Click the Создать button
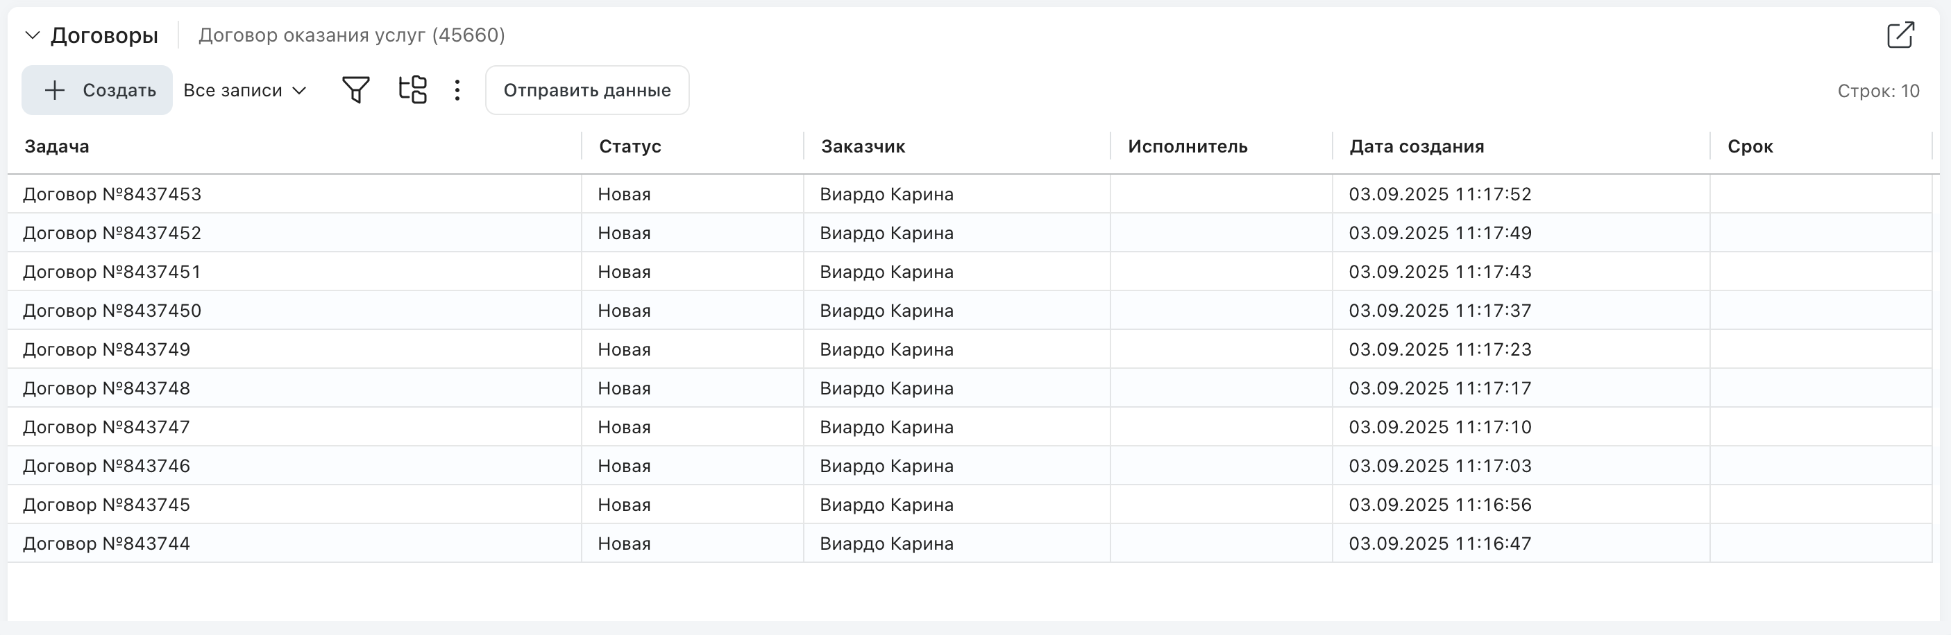1951x635 pixels. coord(97,90)
